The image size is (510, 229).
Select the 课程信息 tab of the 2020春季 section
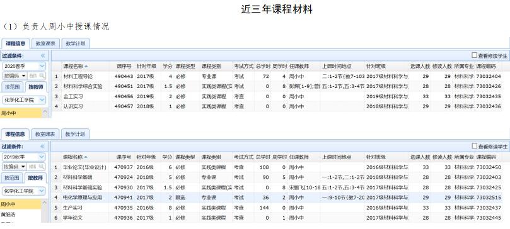point(16,43)
